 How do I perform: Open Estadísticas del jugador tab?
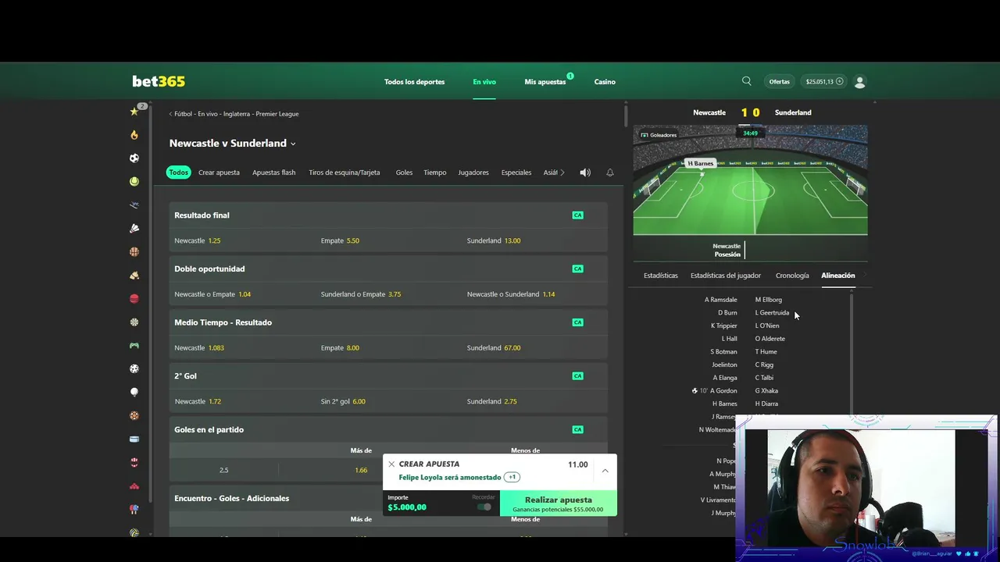pyautogui.click(x=726, y=276)
